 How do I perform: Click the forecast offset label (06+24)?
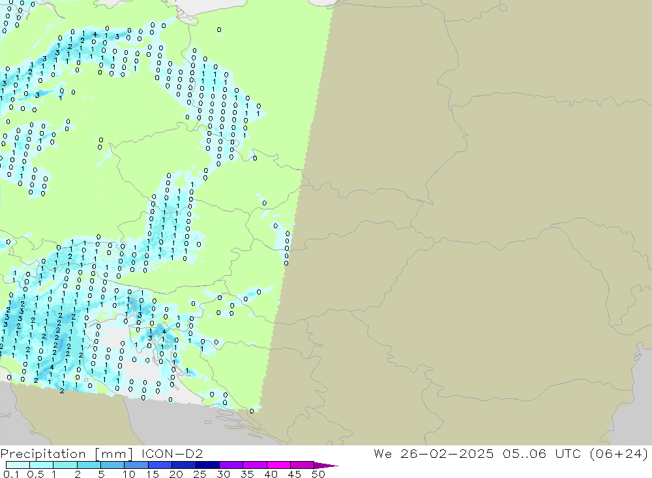pyautogui.click(x=619, y=453)
